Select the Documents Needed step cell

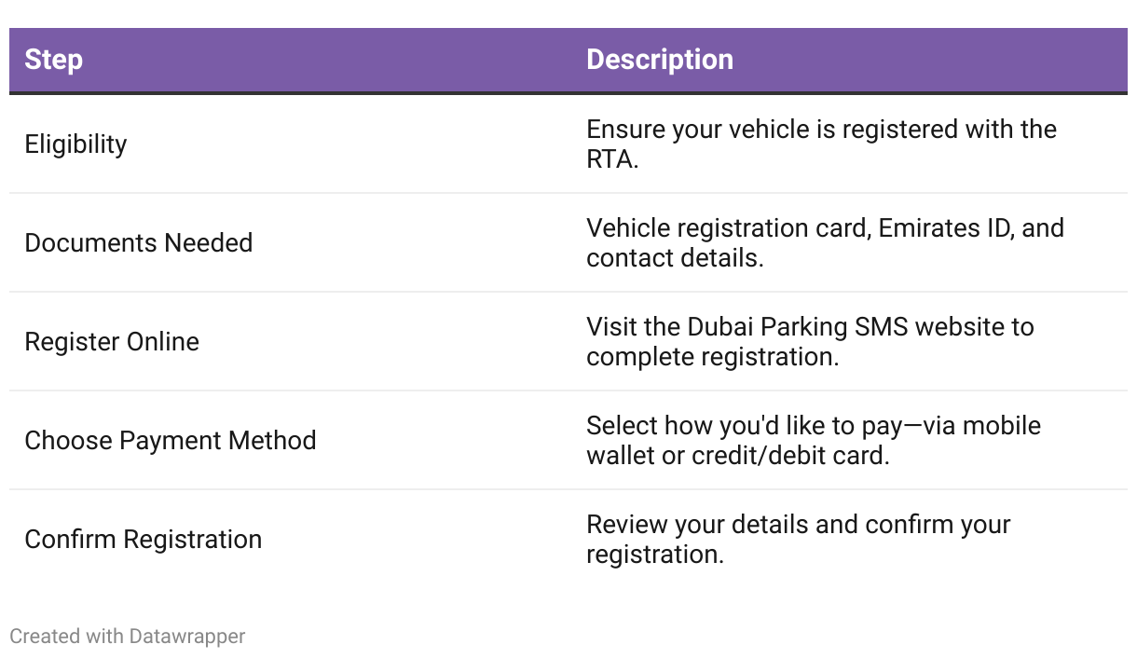(139, 243)
